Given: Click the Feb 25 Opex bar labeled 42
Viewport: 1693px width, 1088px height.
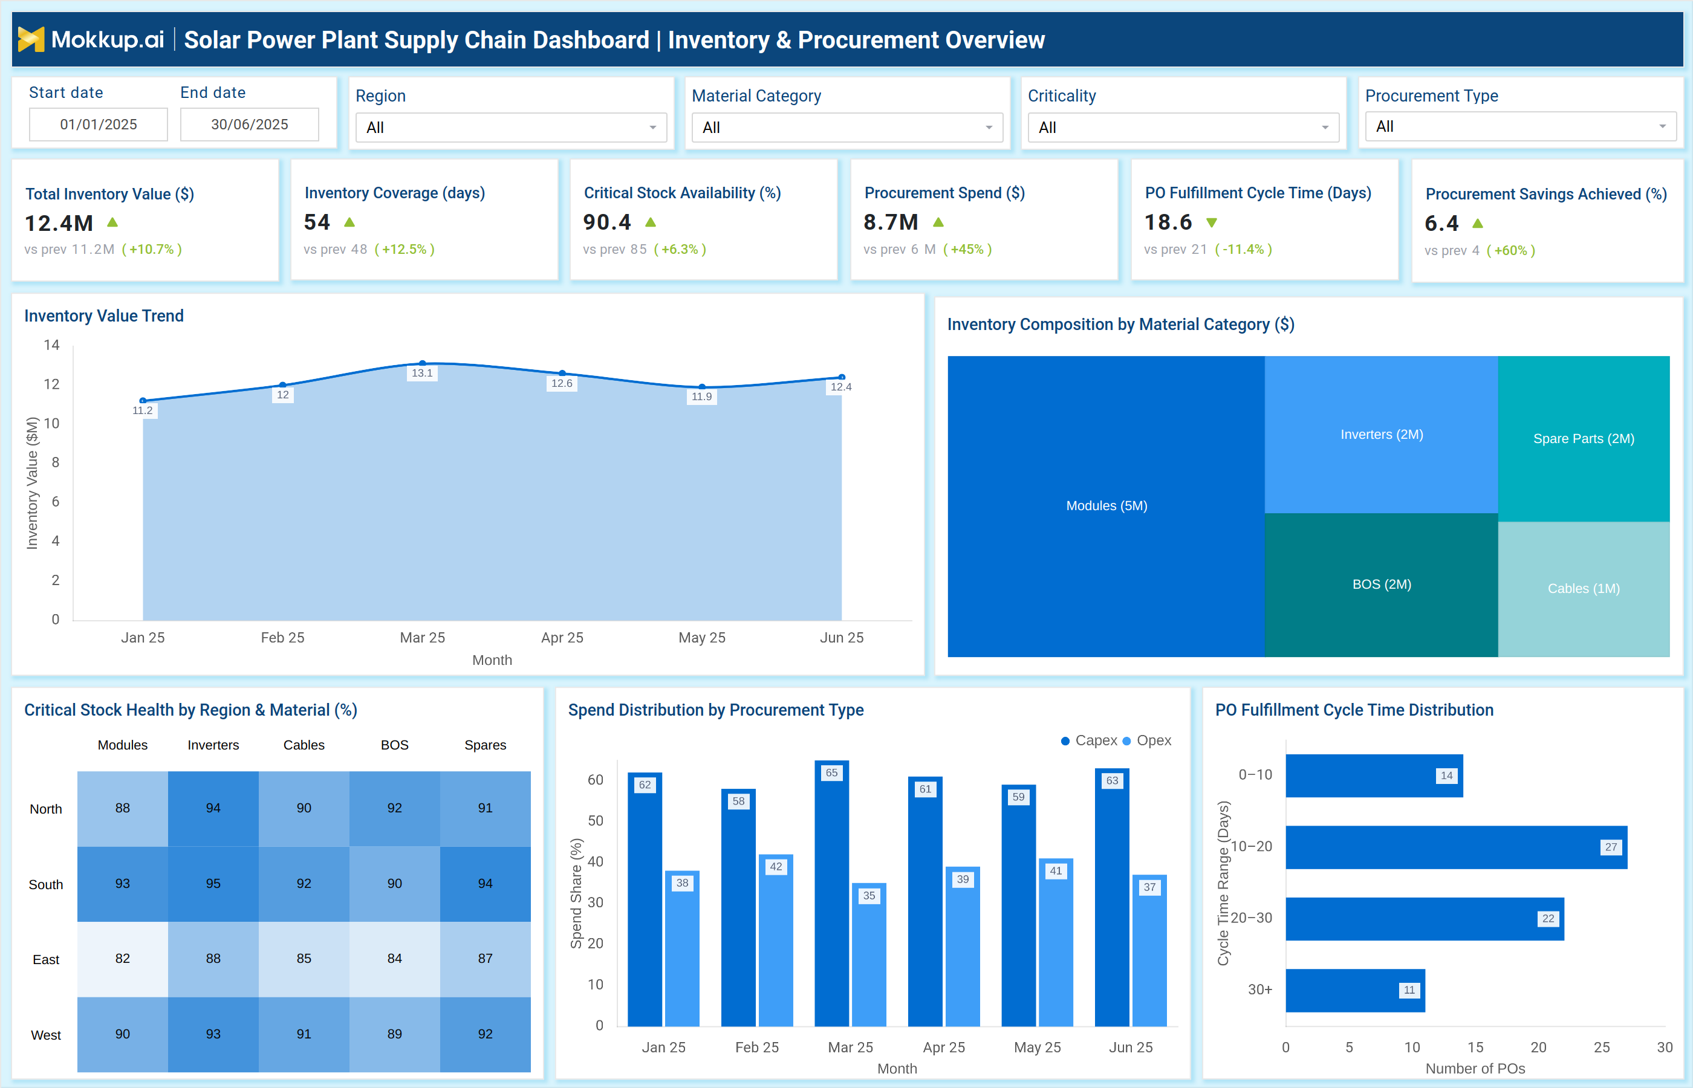Looking at the screenshot, I should [x=776, y=941].
